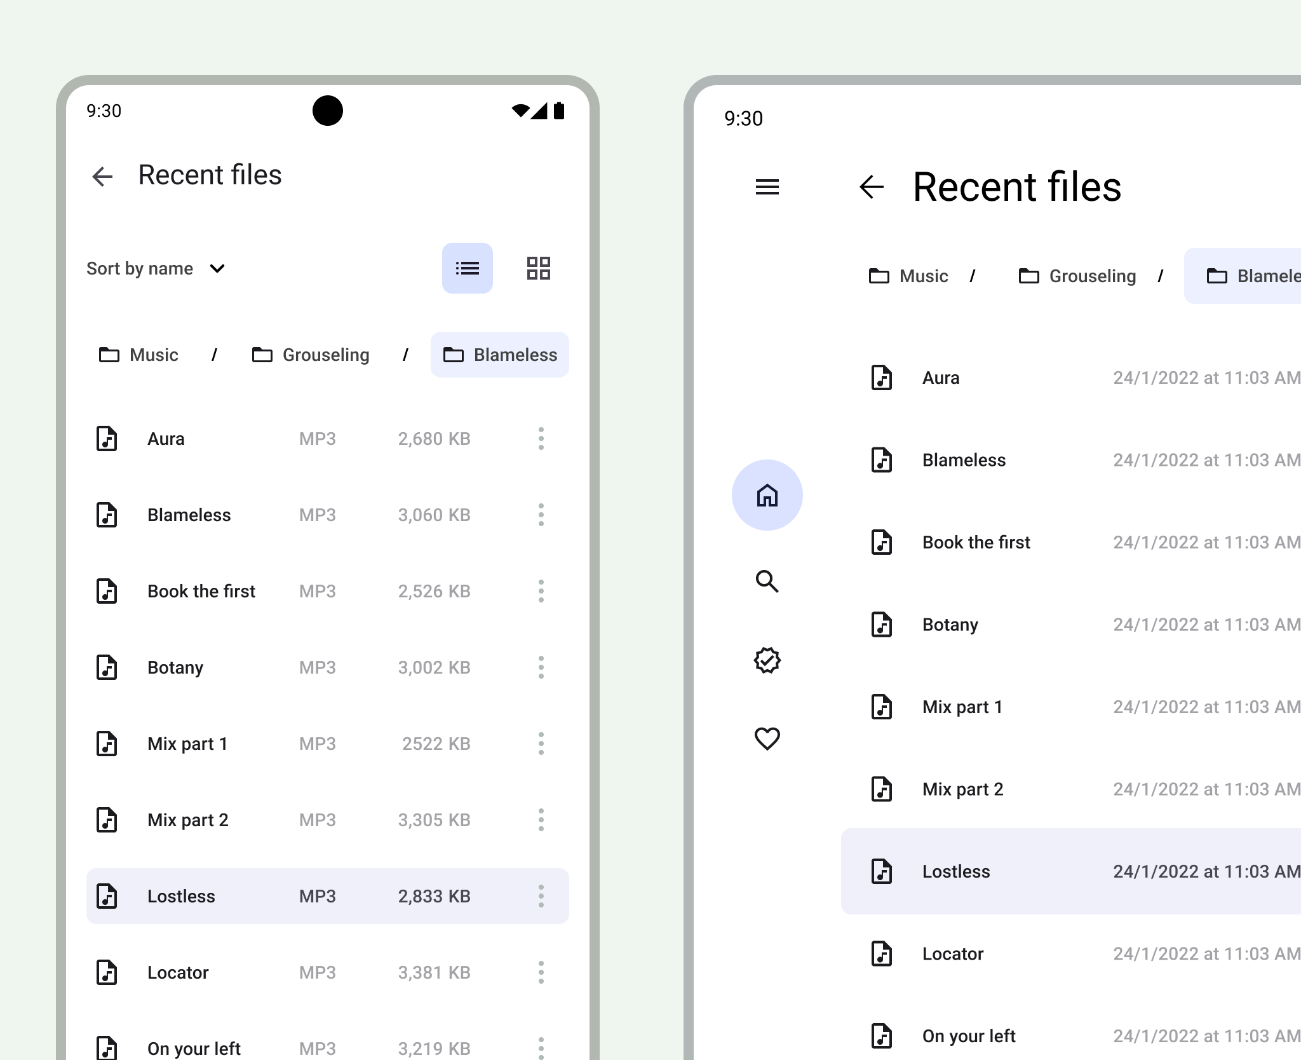Image resolution: width=1301 pixels, height=1060 pixels.
Task: Switch to list view layout
Action: click(467, 269)
